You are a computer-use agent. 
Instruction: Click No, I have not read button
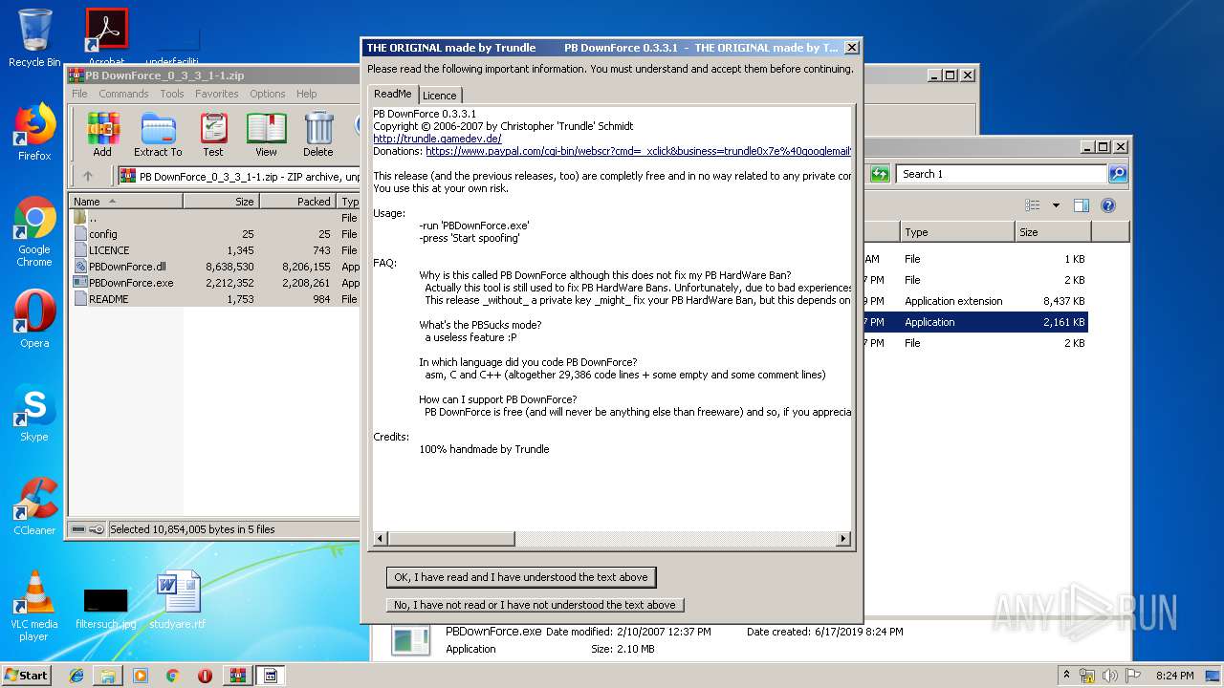(x=535, y=605)
